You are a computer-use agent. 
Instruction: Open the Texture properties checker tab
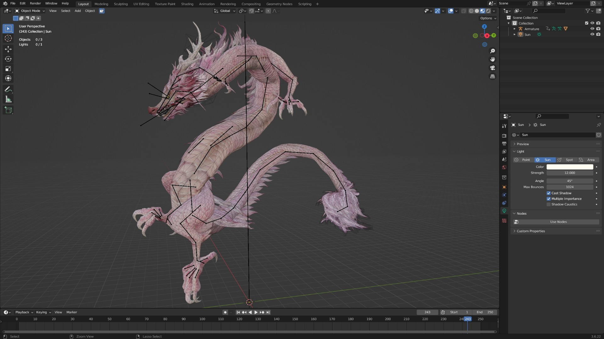tap(504, 221)
